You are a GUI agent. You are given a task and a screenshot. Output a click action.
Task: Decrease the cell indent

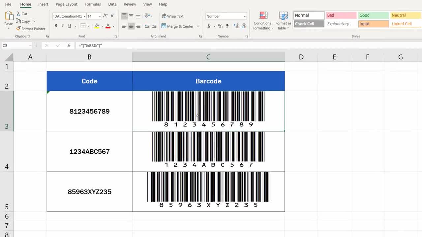pos(147,26)
